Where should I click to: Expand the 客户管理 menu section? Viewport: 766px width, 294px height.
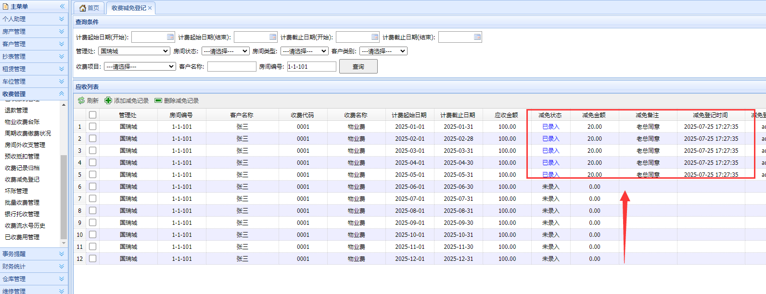pyautogui.click(x=34, y=44)
